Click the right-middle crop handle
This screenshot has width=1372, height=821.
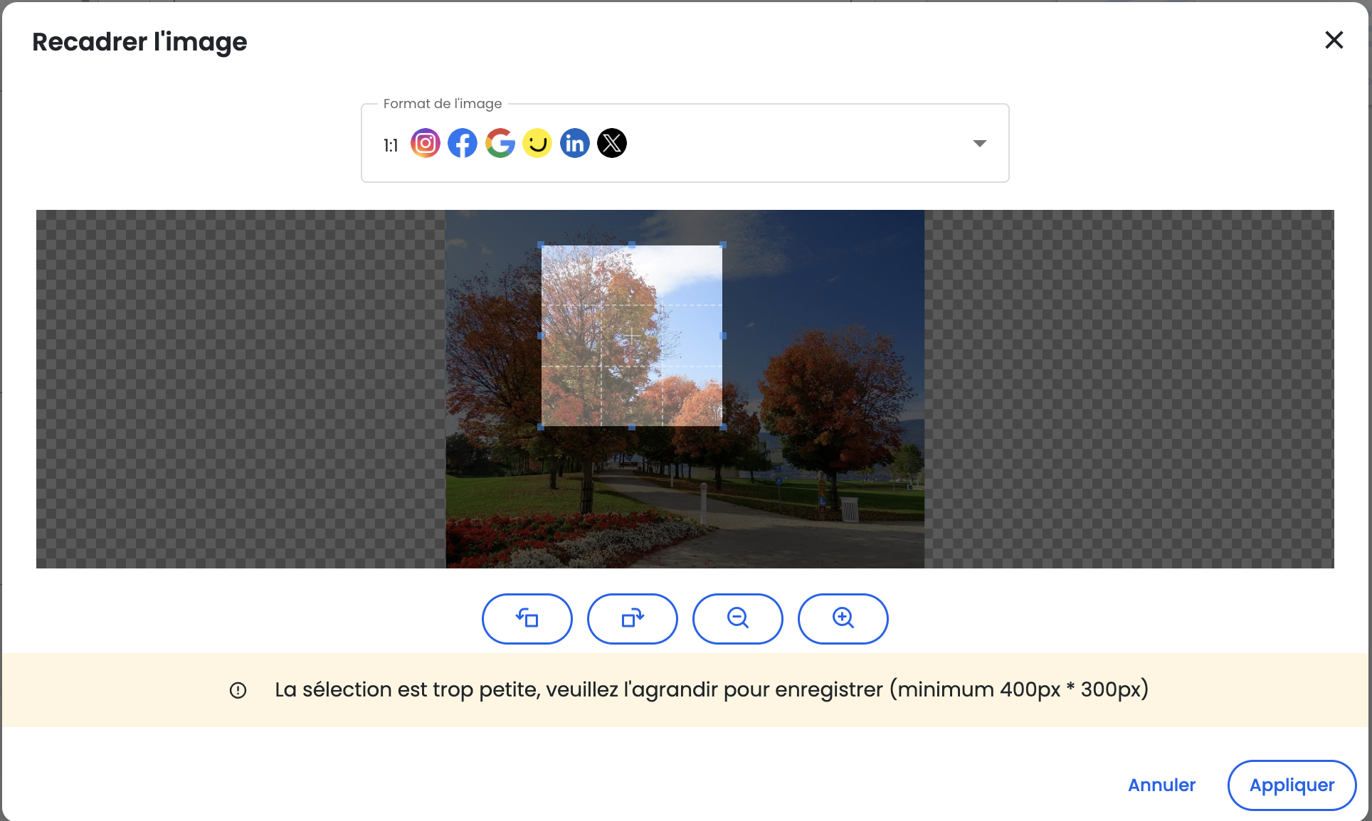723,336
